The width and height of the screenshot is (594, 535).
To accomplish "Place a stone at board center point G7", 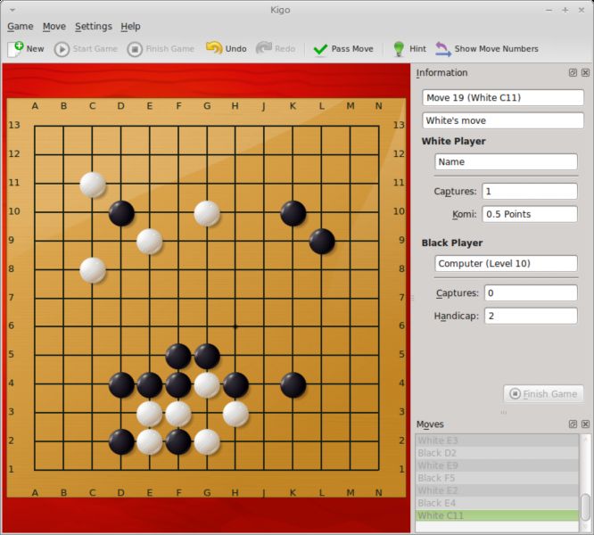I will tap(207, 299).
